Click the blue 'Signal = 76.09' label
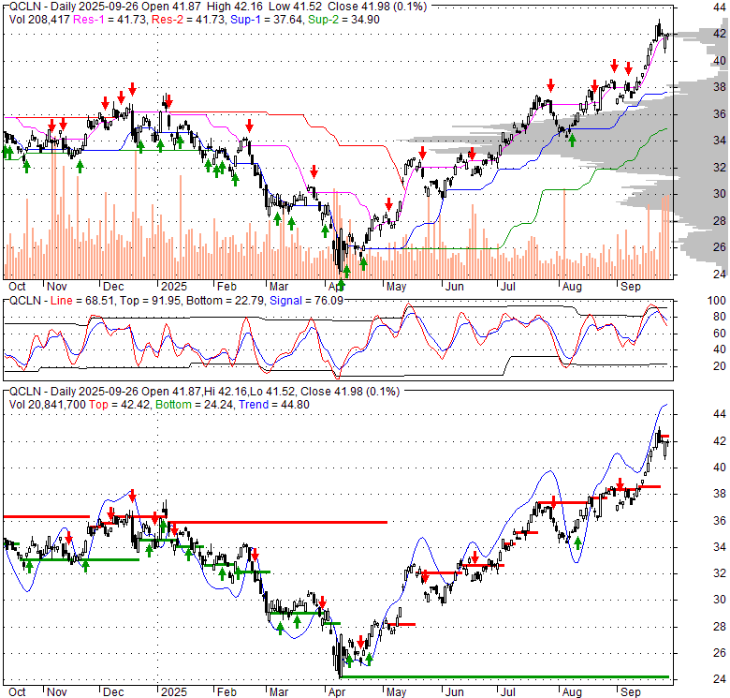The height and width of the screenshot is (698, 730). click(306, 301)
